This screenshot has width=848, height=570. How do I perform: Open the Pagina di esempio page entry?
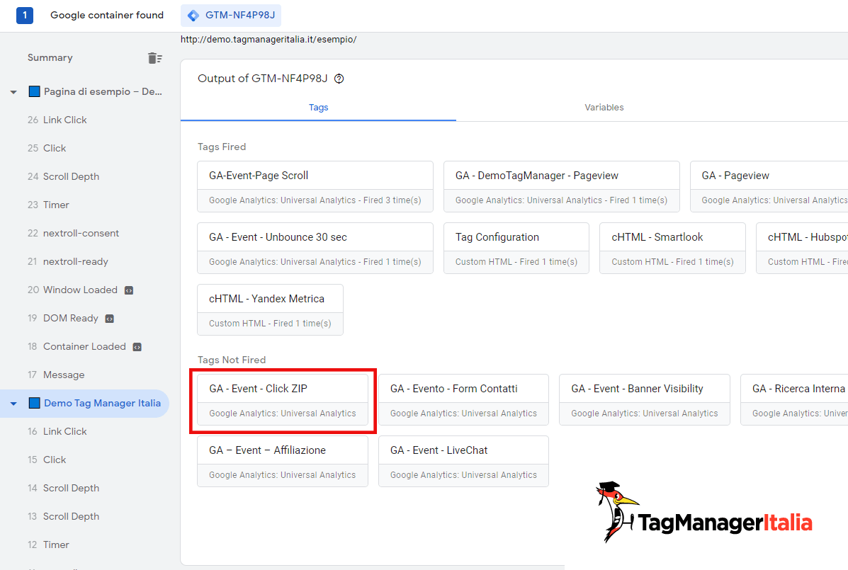(103, 92)
